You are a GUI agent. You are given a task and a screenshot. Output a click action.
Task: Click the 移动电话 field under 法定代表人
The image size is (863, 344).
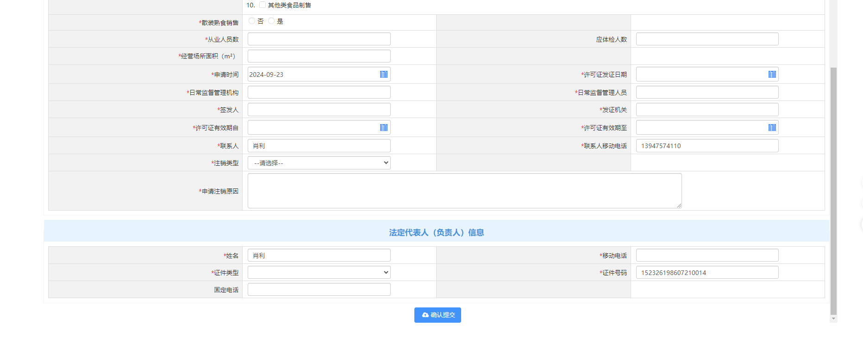(707, 255)
